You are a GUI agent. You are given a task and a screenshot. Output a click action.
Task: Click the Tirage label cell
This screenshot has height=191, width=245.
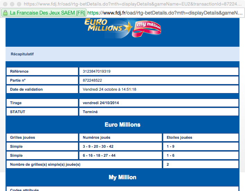click(x=42, y=103)
